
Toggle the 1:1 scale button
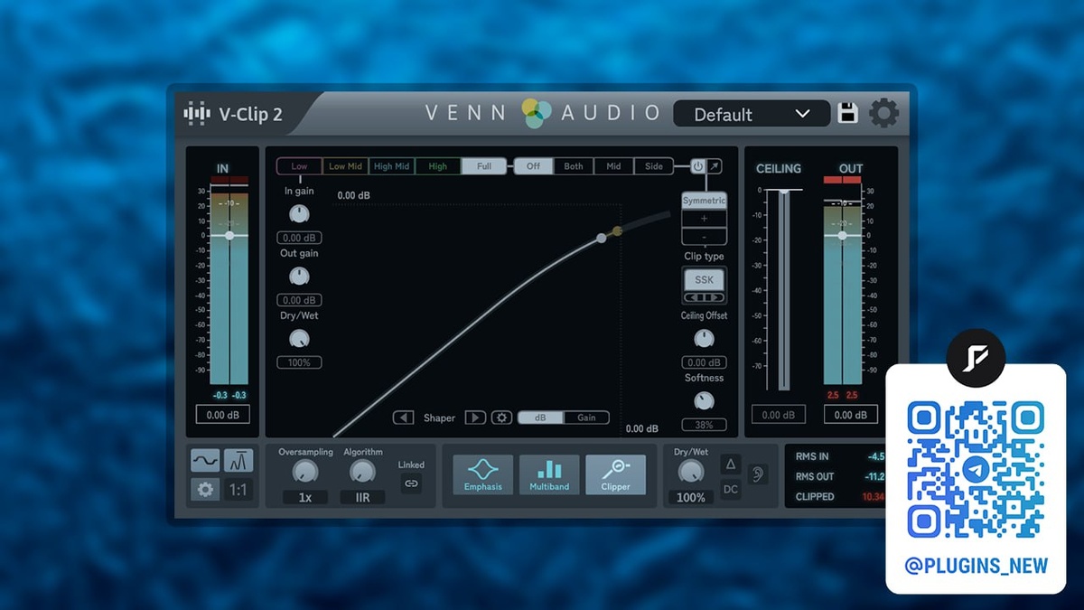tap(238, 490)
